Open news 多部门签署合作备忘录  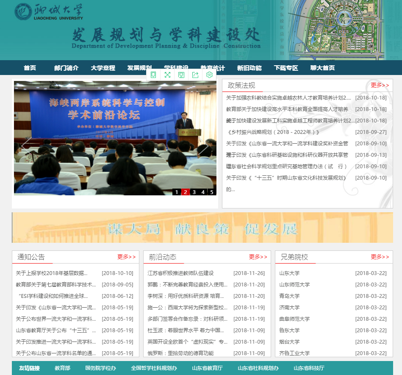[187, 319]
